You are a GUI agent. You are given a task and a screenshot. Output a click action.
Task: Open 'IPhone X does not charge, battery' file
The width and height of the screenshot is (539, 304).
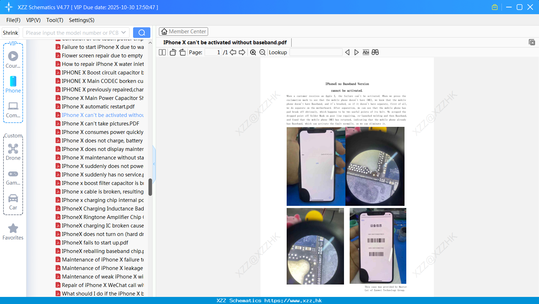pos(99,140)
